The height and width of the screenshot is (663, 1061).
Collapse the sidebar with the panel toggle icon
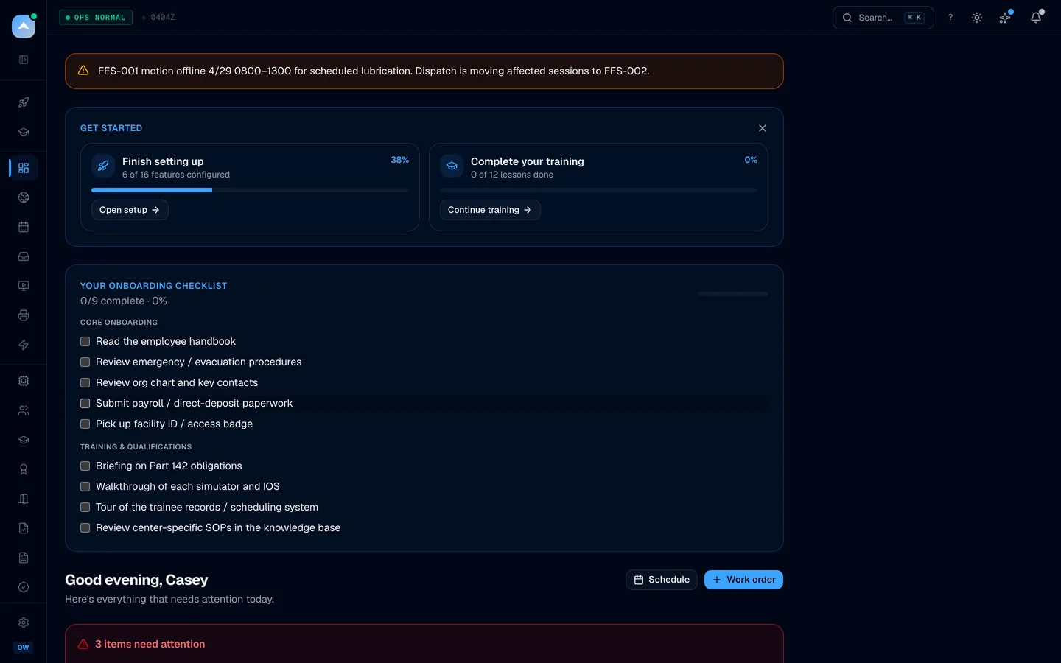tap(24, 60)
